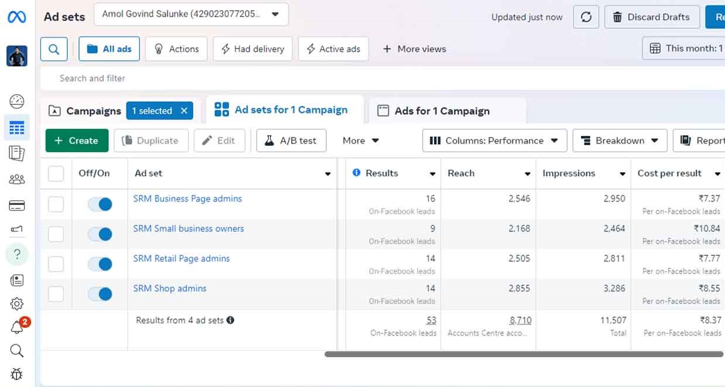Click the green Create button
Viewport: 725px width, 387px height.
[x=77, y=141]
